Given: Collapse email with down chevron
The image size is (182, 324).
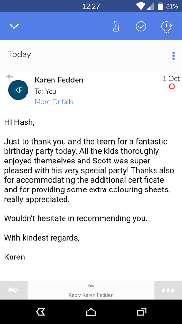Looking at the screenshot, I should click(x=14, y=26).
